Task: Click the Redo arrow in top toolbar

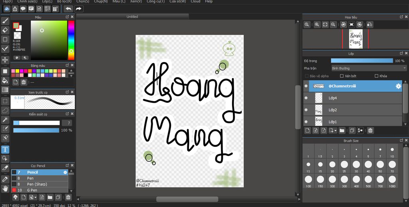Action: point(78,9)
